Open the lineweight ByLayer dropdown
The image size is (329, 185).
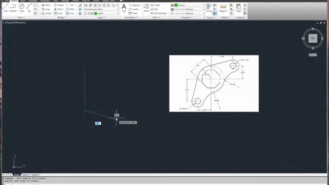tap(189, 9)
